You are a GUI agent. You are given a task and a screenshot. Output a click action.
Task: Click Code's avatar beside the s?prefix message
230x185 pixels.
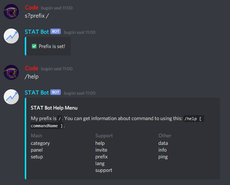click(x=11, y=12)
